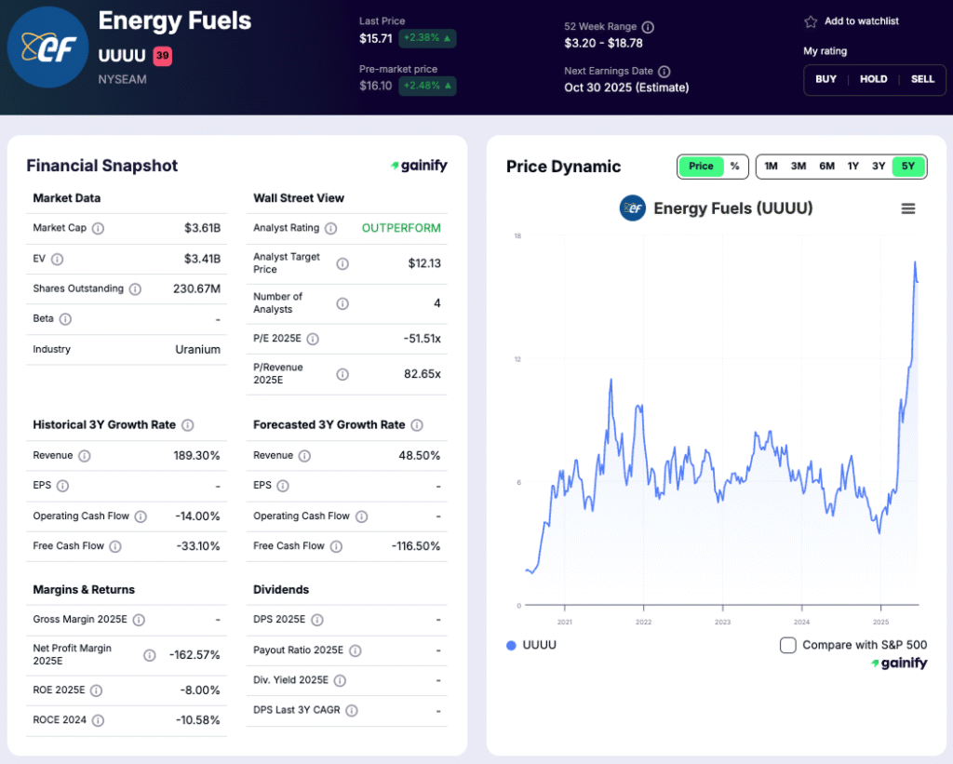The image size is (953, 764).
Task: Click info icon beside Next Earnings Date
Action: pos(664,72)
